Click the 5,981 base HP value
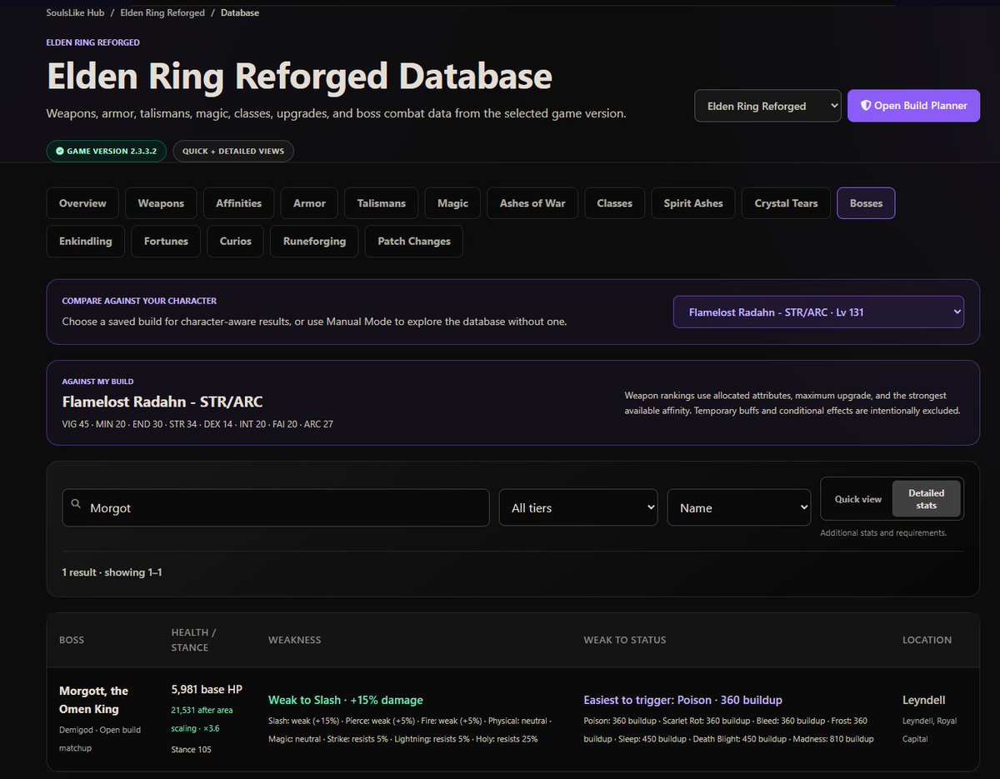 207,689
